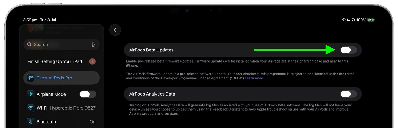Toggle Airplane Mode on
Image resolution: width=398 pixels, height=128 pixels.
coord(88,94)
